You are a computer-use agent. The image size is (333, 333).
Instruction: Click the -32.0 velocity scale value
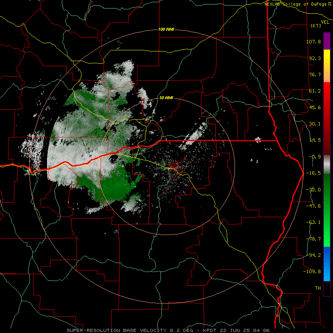[313, 190]
